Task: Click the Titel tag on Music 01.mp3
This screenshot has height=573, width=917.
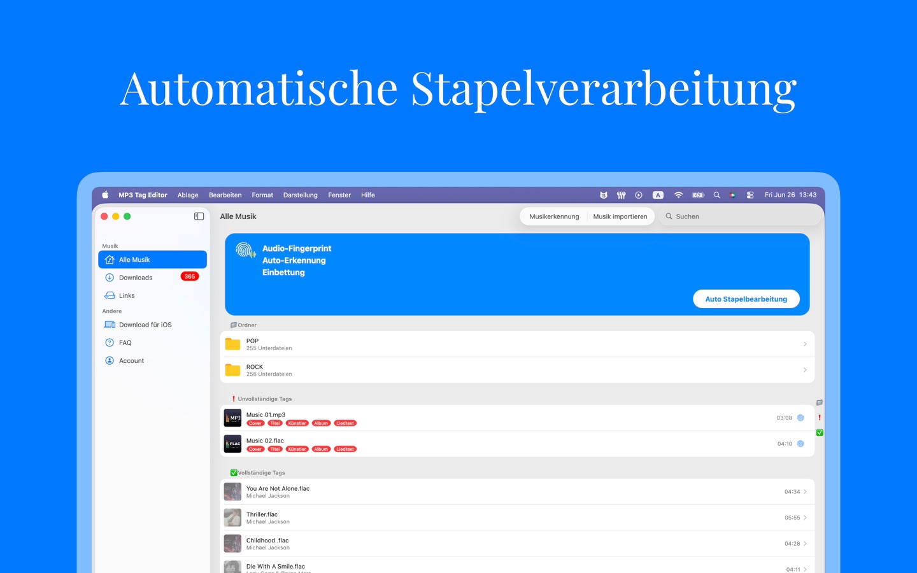Action: click(275, 423)
